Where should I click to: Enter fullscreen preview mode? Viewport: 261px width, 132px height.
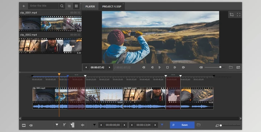click(x=238, y=14)
